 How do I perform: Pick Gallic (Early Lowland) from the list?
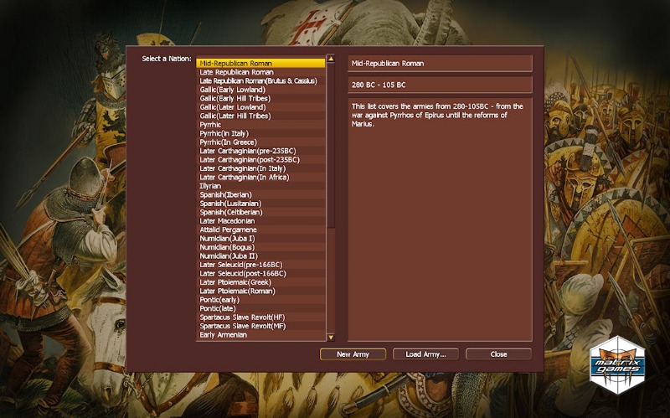pos(260,90)
